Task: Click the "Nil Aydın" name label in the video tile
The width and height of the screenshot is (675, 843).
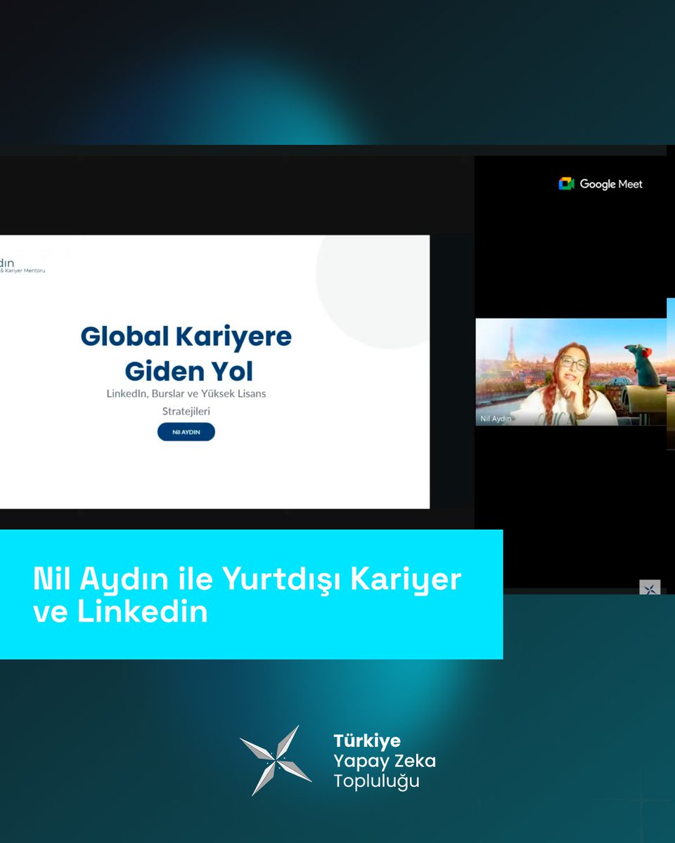Action: (495, 419)
